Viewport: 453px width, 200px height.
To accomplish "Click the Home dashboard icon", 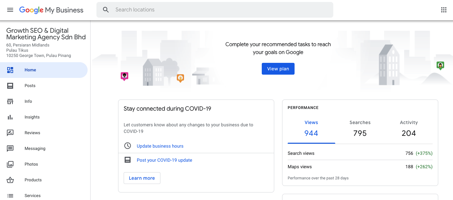I will click(x=10, y=70).
